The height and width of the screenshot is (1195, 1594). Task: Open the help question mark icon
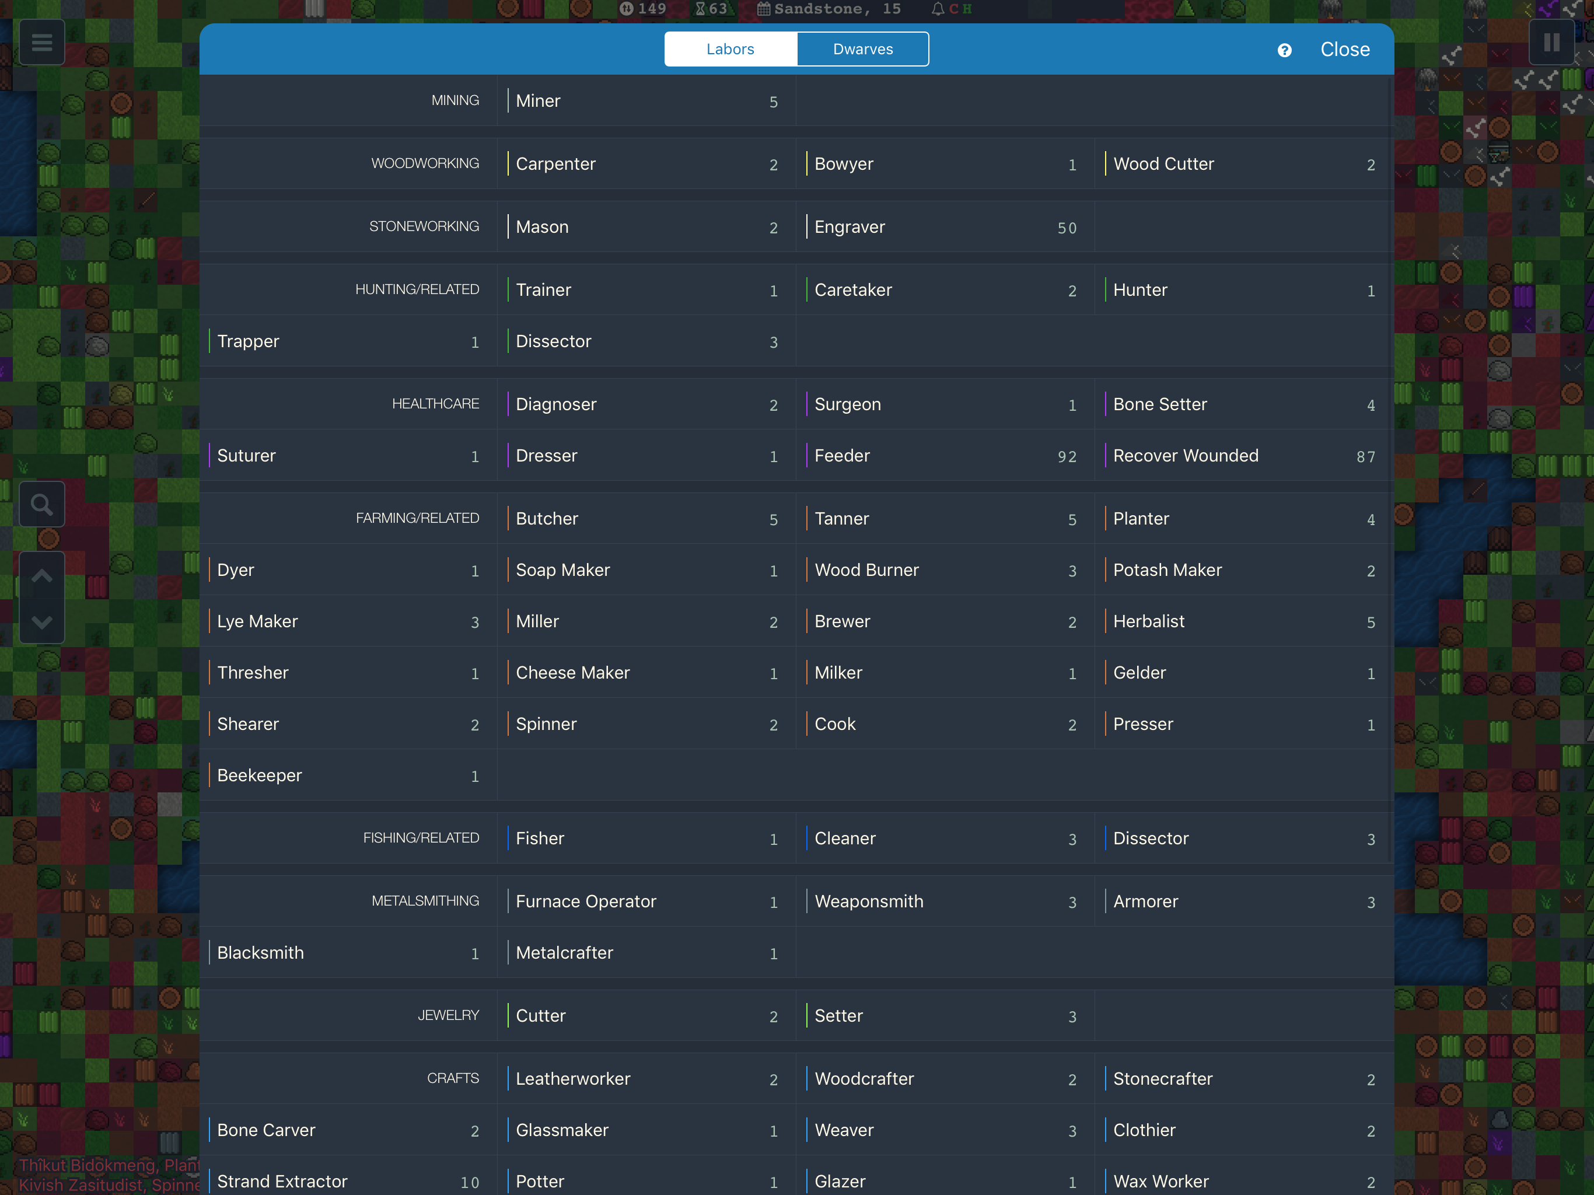(x=1284, y=50)
